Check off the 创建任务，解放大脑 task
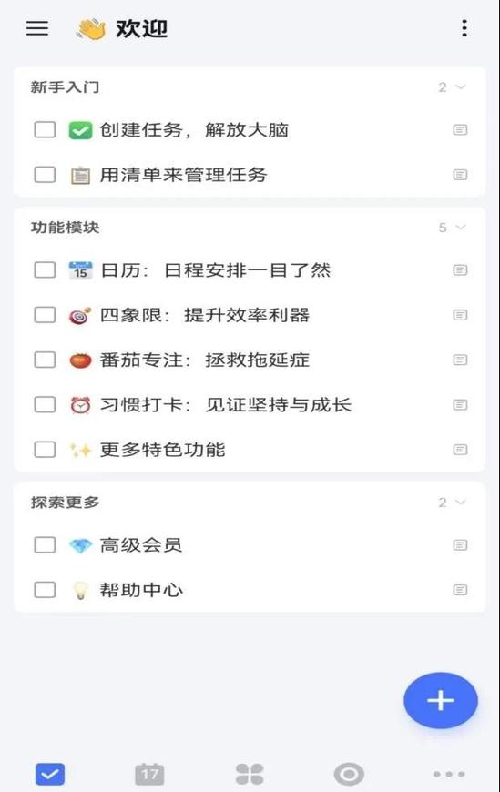The image size is (500, 792). 45,129
